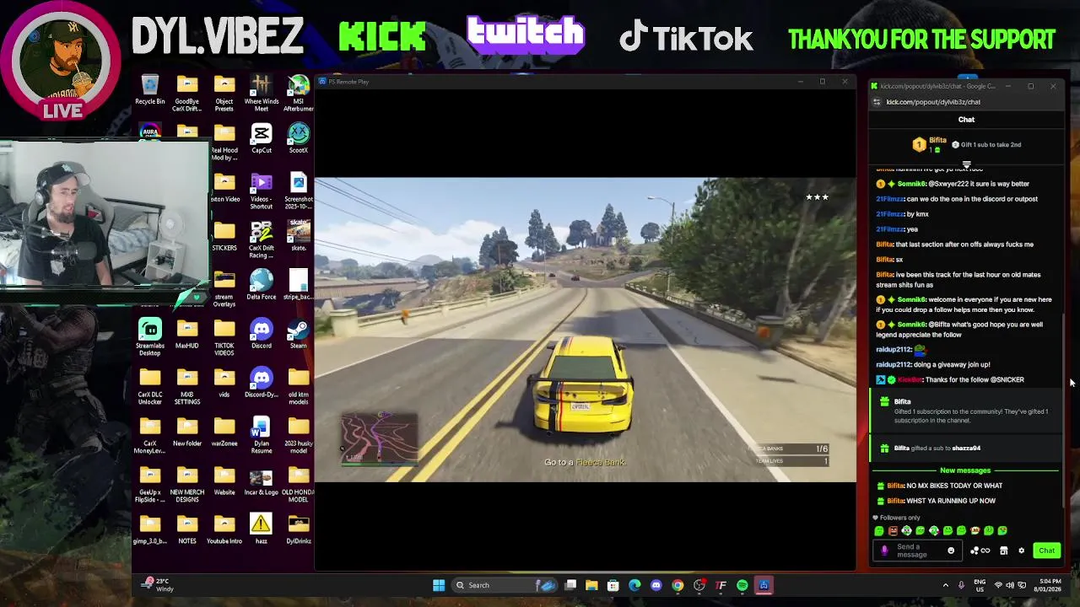Open the hazz warning-sign icon
Image resolution: width=1080 pixels, height=607 pixels.
(262, 529)
